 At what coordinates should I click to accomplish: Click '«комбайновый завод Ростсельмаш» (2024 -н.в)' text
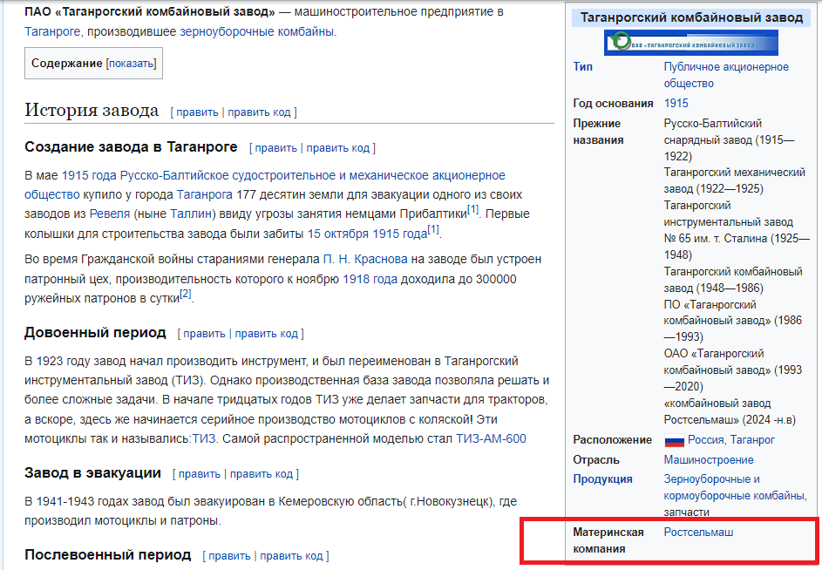(730, 411)
